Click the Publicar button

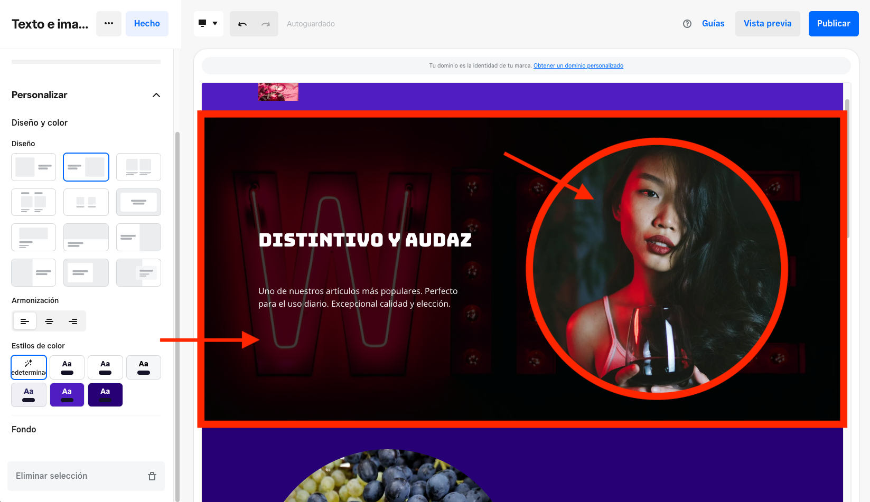[834, 24]
